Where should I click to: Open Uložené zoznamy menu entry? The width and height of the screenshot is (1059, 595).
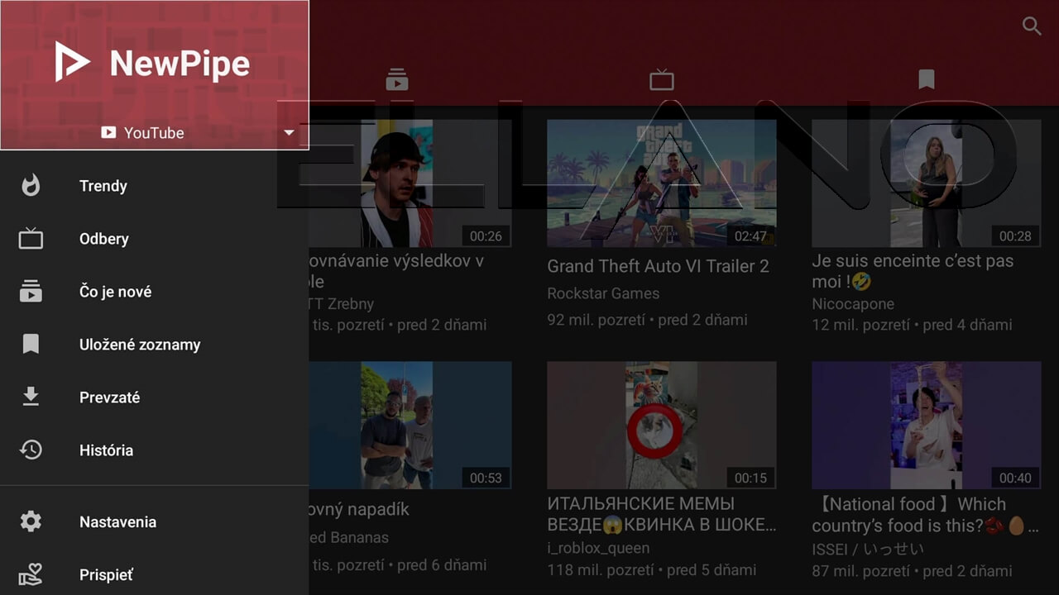point(154,344)
